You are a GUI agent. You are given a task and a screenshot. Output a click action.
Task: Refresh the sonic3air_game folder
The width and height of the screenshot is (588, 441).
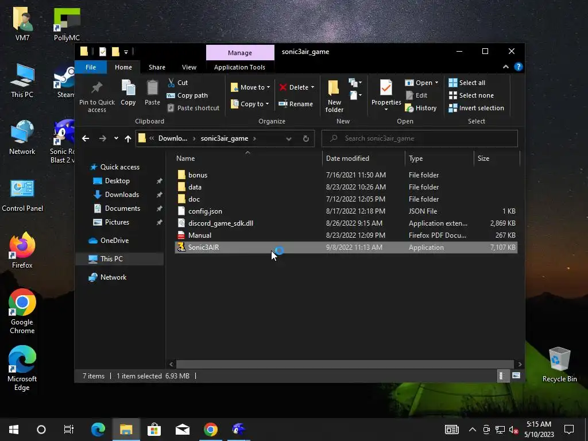[x=305, y=138]
